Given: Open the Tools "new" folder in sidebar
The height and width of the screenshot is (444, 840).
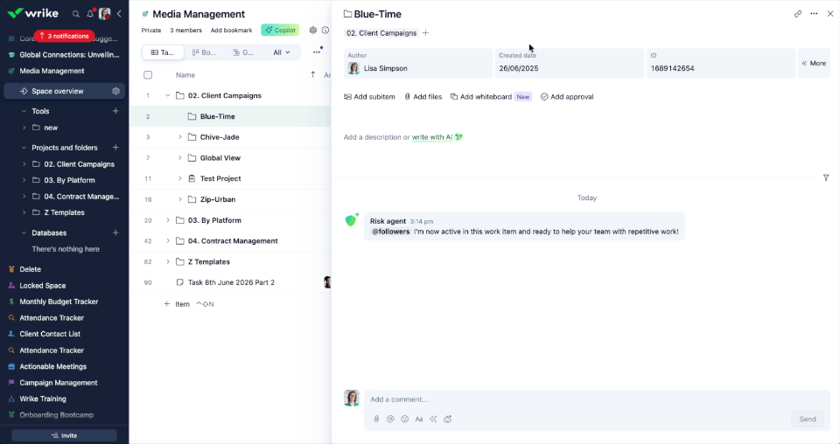Looking at the screenshot, I should click(51, 128).
